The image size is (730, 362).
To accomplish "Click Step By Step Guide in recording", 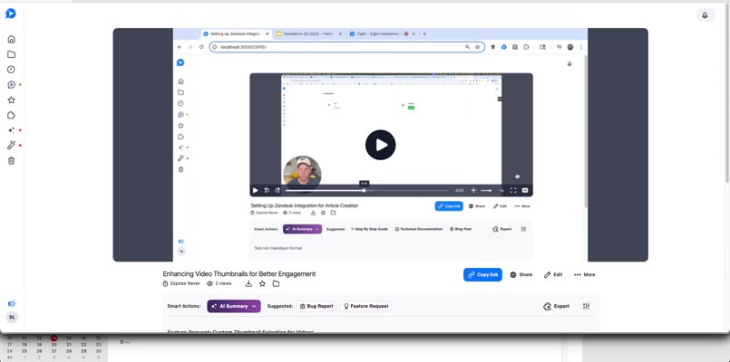I will 369,229.
